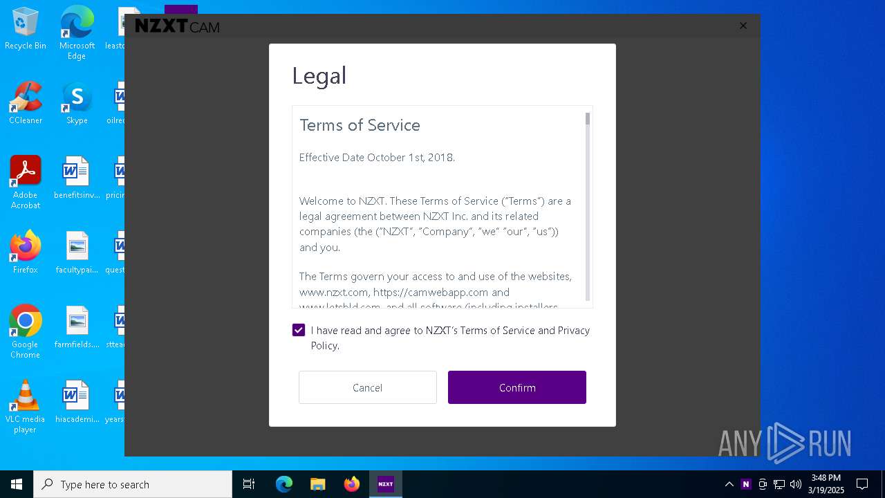Click the Effective Date October 1st text
Screen dimensions: 885x498
pos(377,157)
